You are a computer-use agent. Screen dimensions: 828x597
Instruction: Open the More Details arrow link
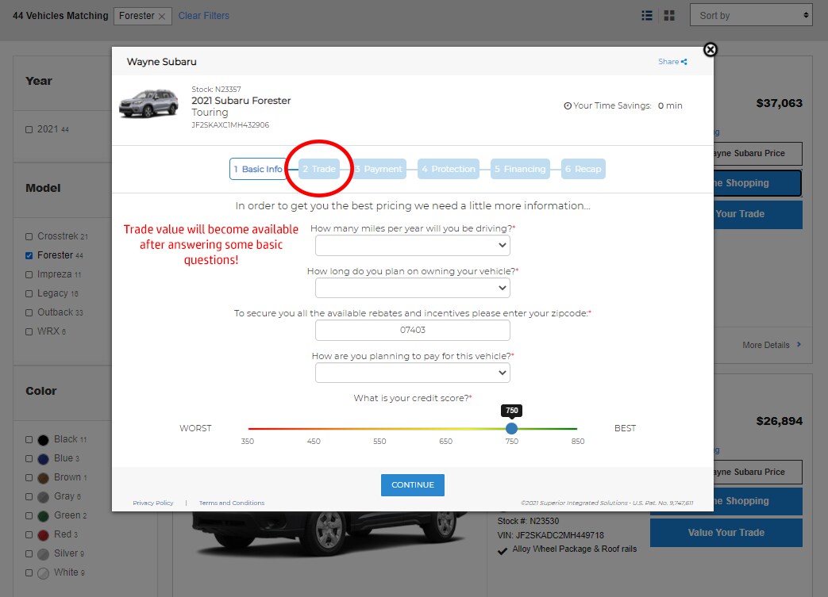(x=772, y=345)
